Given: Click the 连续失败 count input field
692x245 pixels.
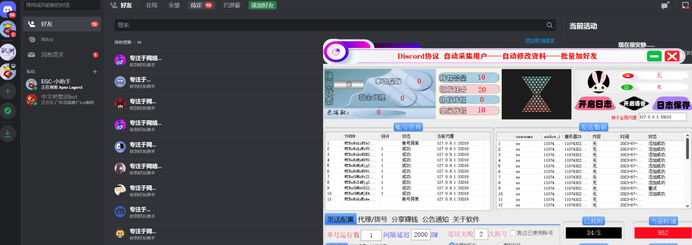Looking at the screenshot, I should click(481, 234).
